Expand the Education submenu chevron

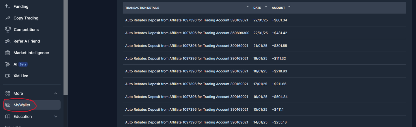pyautogui.click(x=56, y=117)
